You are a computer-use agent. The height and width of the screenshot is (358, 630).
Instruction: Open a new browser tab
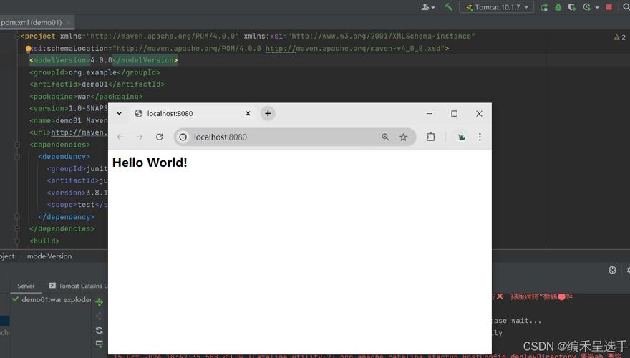(268, 114)
